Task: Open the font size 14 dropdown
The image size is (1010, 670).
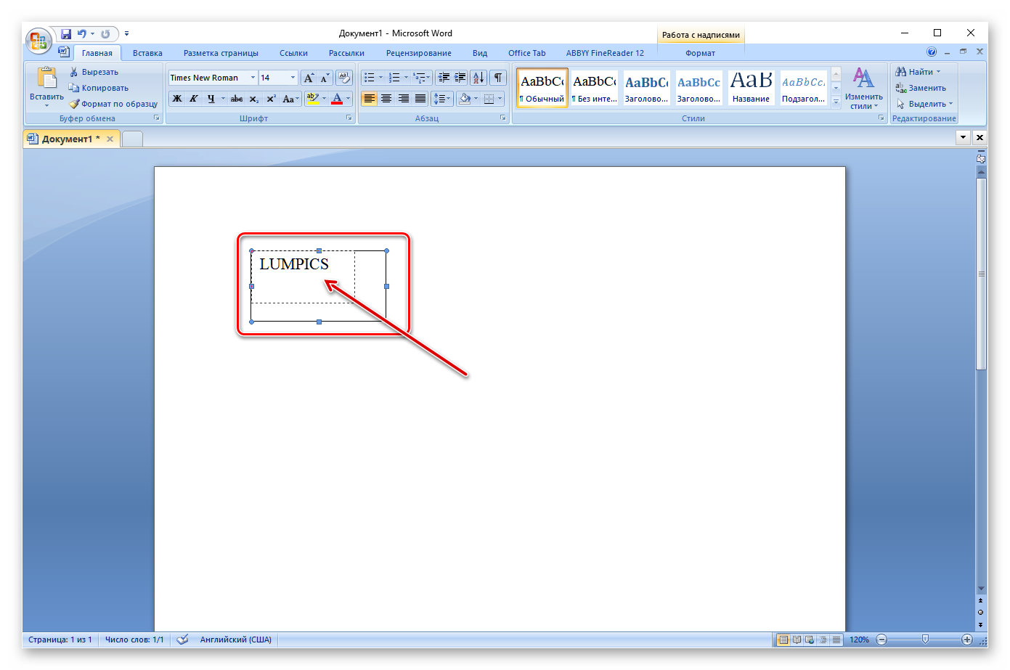Action: point(293,78)
